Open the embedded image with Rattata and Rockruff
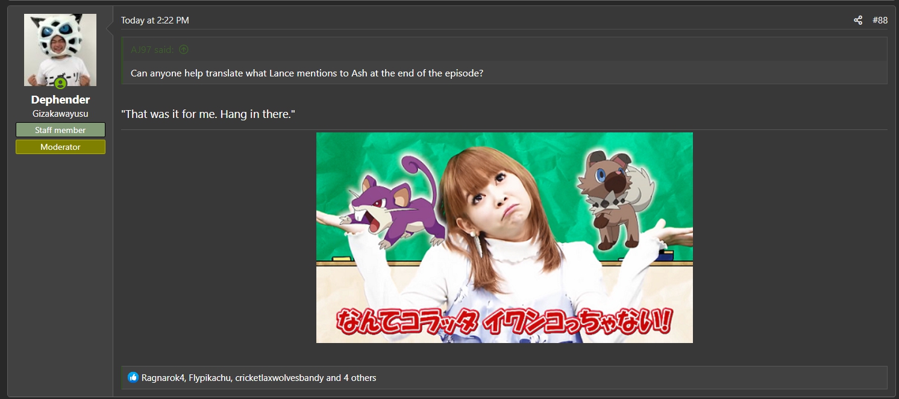Screen dimensions: 899x399 tap(504, 238)
